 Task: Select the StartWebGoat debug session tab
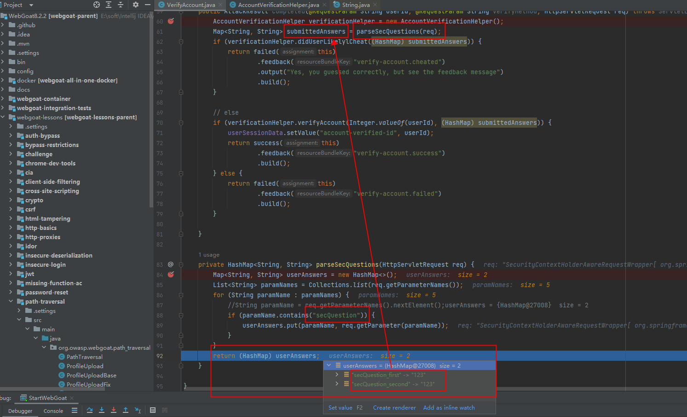click(x=48, y=398)
